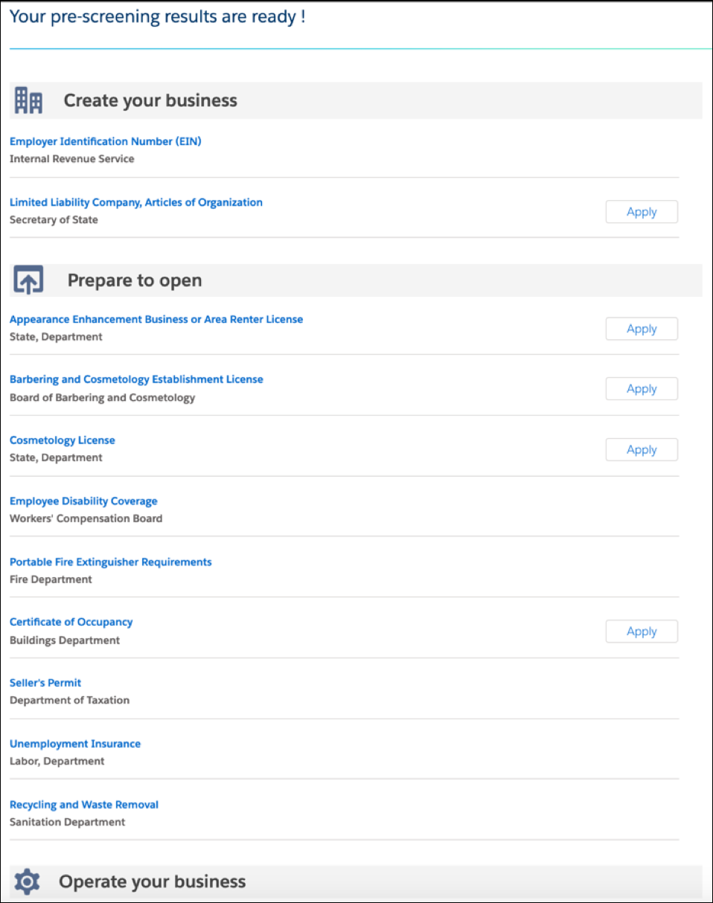The image size is (713, 903).
Task: Open the Cosmetology License link
Action: point(62,440)
